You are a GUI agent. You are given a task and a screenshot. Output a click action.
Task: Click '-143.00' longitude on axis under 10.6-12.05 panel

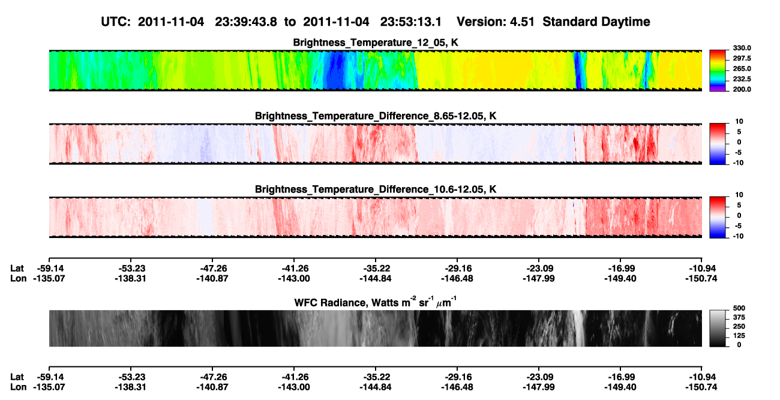click(294, 278)
